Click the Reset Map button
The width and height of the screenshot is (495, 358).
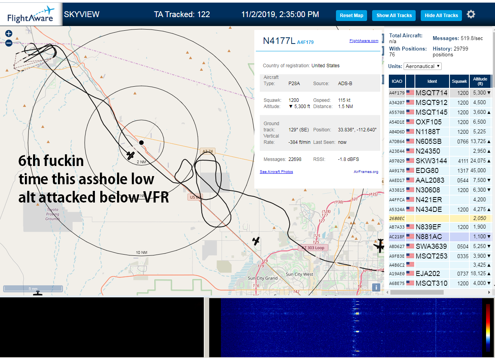(351, 16)
